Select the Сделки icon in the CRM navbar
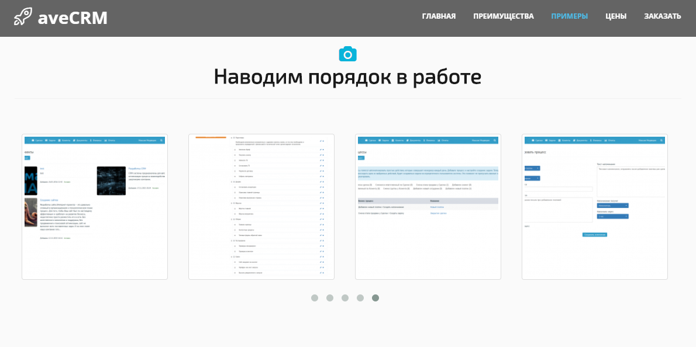Image resolution: width=696 pixels, height=347 pixels. pyautogui.click(x=34, y=140)
